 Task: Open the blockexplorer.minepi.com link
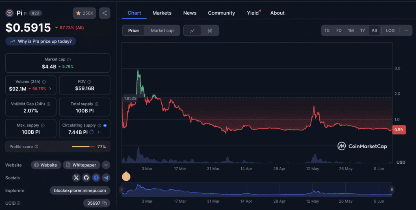(x=80, y=191)
